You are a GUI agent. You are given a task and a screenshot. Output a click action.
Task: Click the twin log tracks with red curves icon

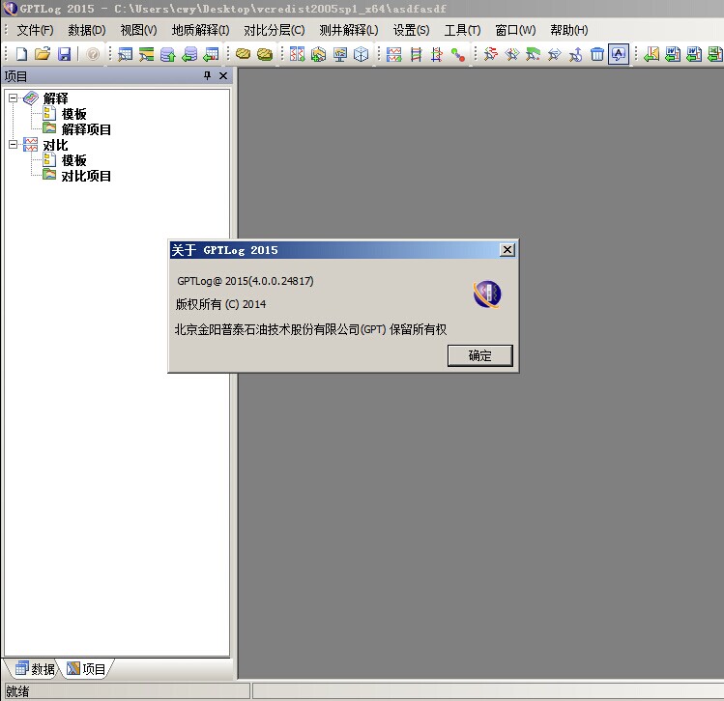297,54
